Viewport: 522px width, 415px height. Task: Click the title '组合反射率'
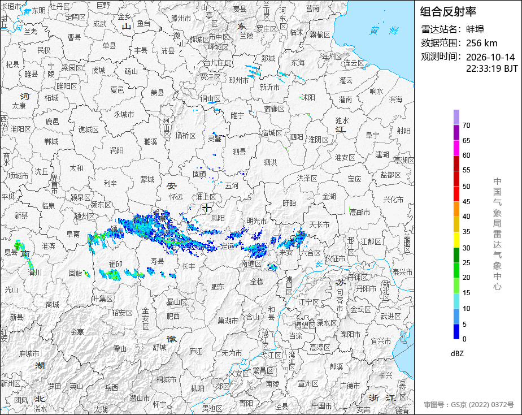tap(448, 12)
